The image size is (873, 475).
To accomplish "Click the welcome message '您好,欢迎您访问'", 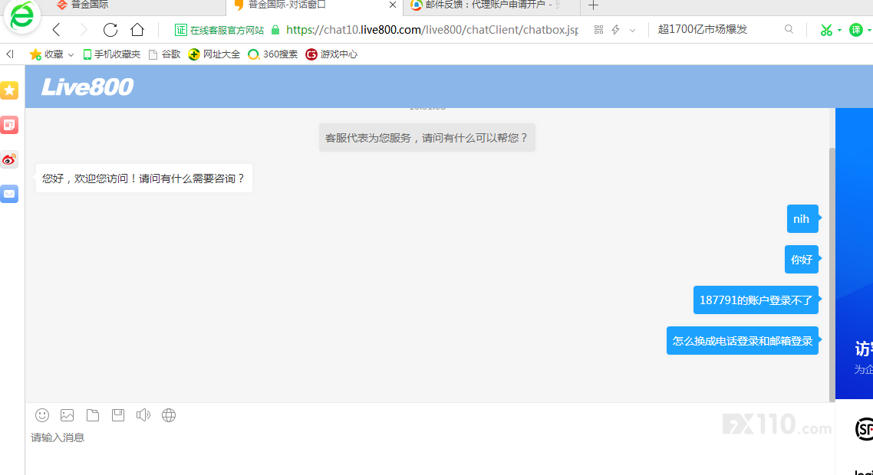I will 143,178.
